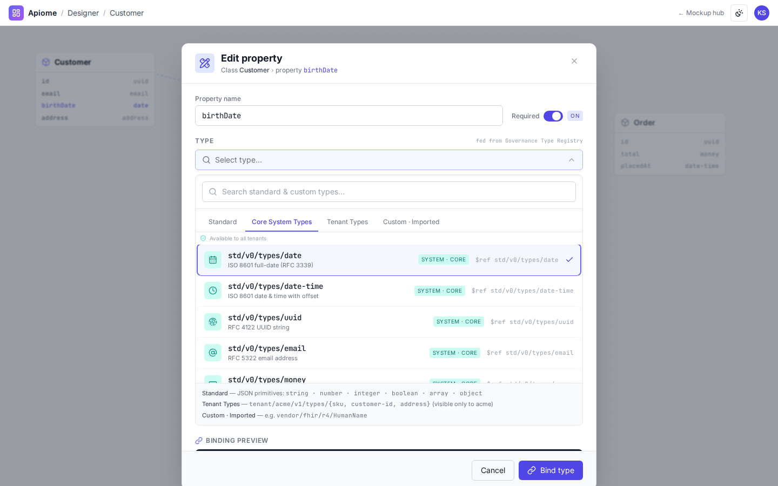Focus the Property name input field
The width and height of the screenshot is (778, 486).
(349, 116)
